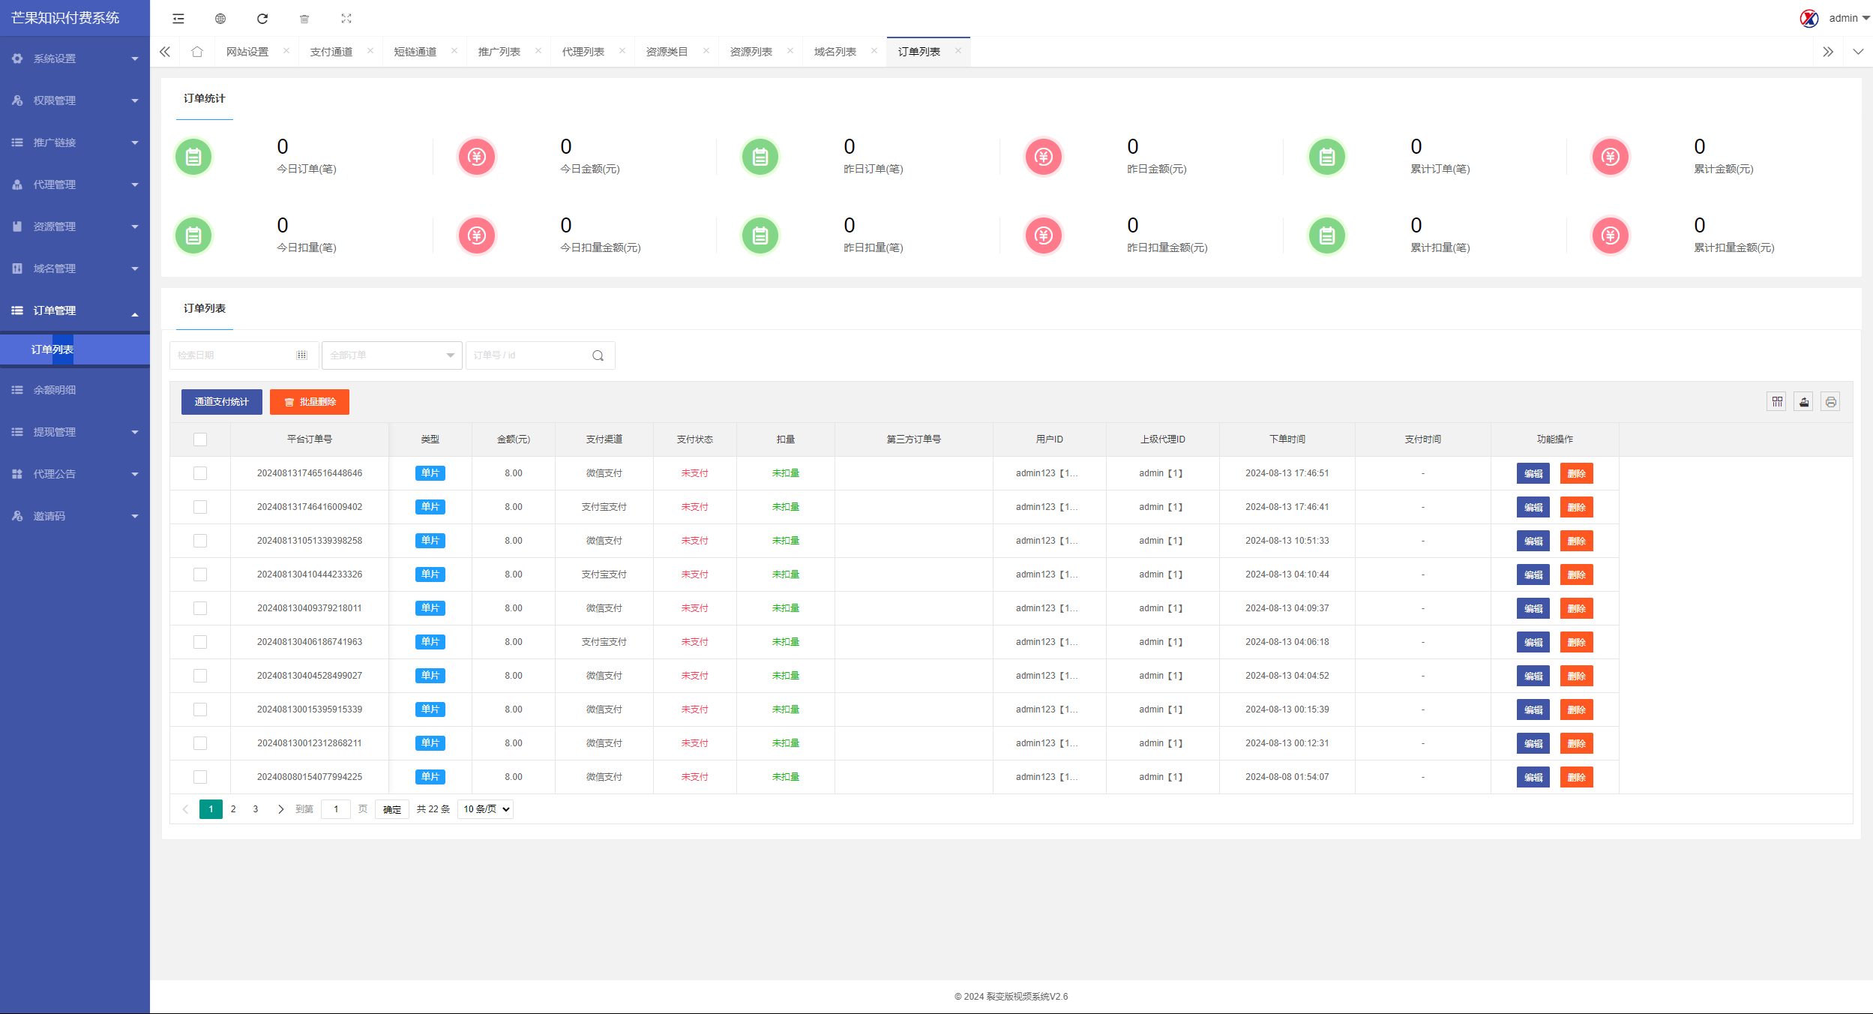Click the 昨日扣量金额 pink yen icon
The width and height of the screenshot is (1873, 1014).
pyautogui.click(x=1044, y=236)
